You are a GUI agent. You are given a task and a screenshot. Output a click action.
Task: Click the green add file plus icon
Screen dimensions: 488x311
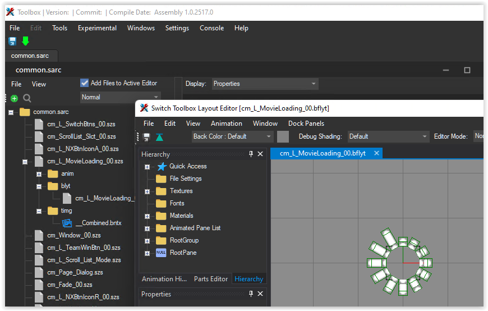pyautogui.click(x=14, y=98)
